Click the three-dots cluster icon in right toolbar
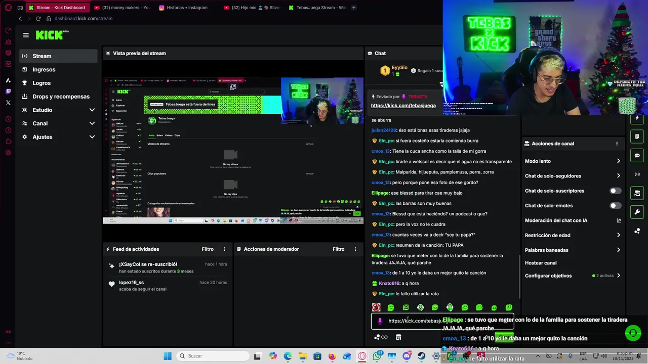Screen dimensions: 648x364 point(637,231)
